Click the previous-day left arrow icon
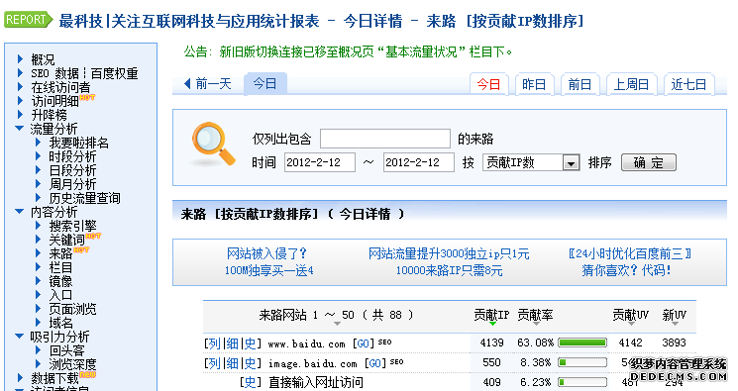This screenshot has width=738, height=391. click(x=187, y=84)
